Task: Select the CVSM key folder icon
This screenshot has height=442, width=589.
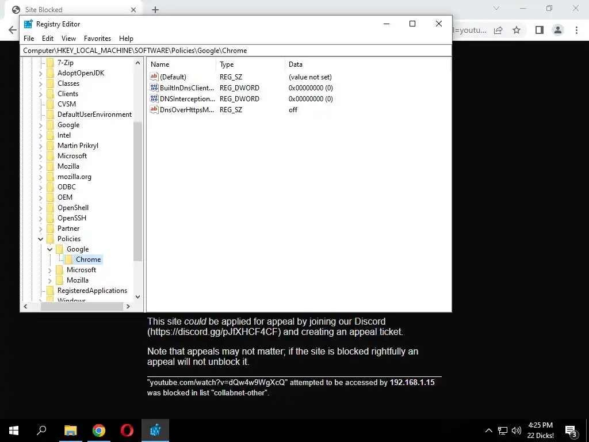Action: (x=51, y=104)
